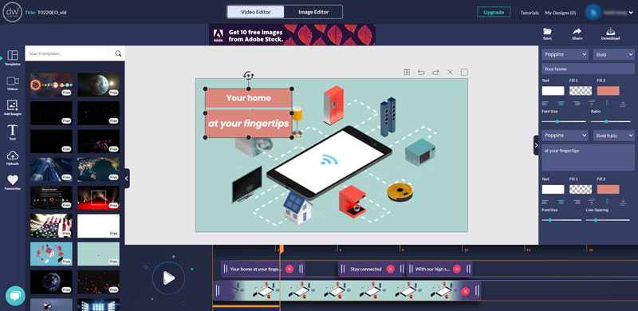Remove the video track clip
Image resolution: width=638 pixels, height=311 pixels.
coord(466,291)
